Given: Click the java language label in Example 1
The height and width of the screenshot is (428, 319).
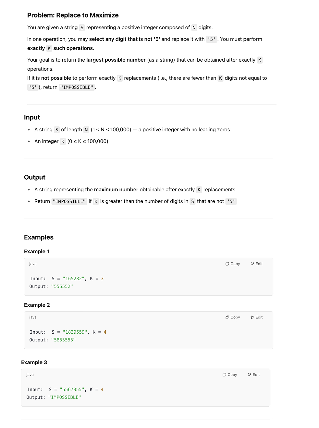Looking at the screenshot, I should 33,264.
